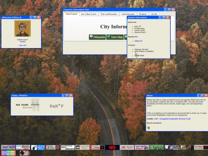Switch to Parks and Recreation tab

click(x=109, y=14)
